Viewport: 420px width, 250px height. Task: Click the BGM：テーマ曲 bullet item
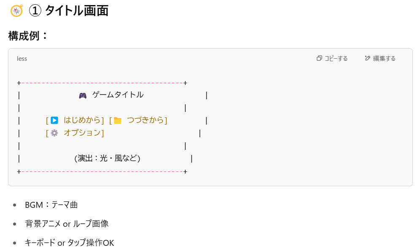51,205
